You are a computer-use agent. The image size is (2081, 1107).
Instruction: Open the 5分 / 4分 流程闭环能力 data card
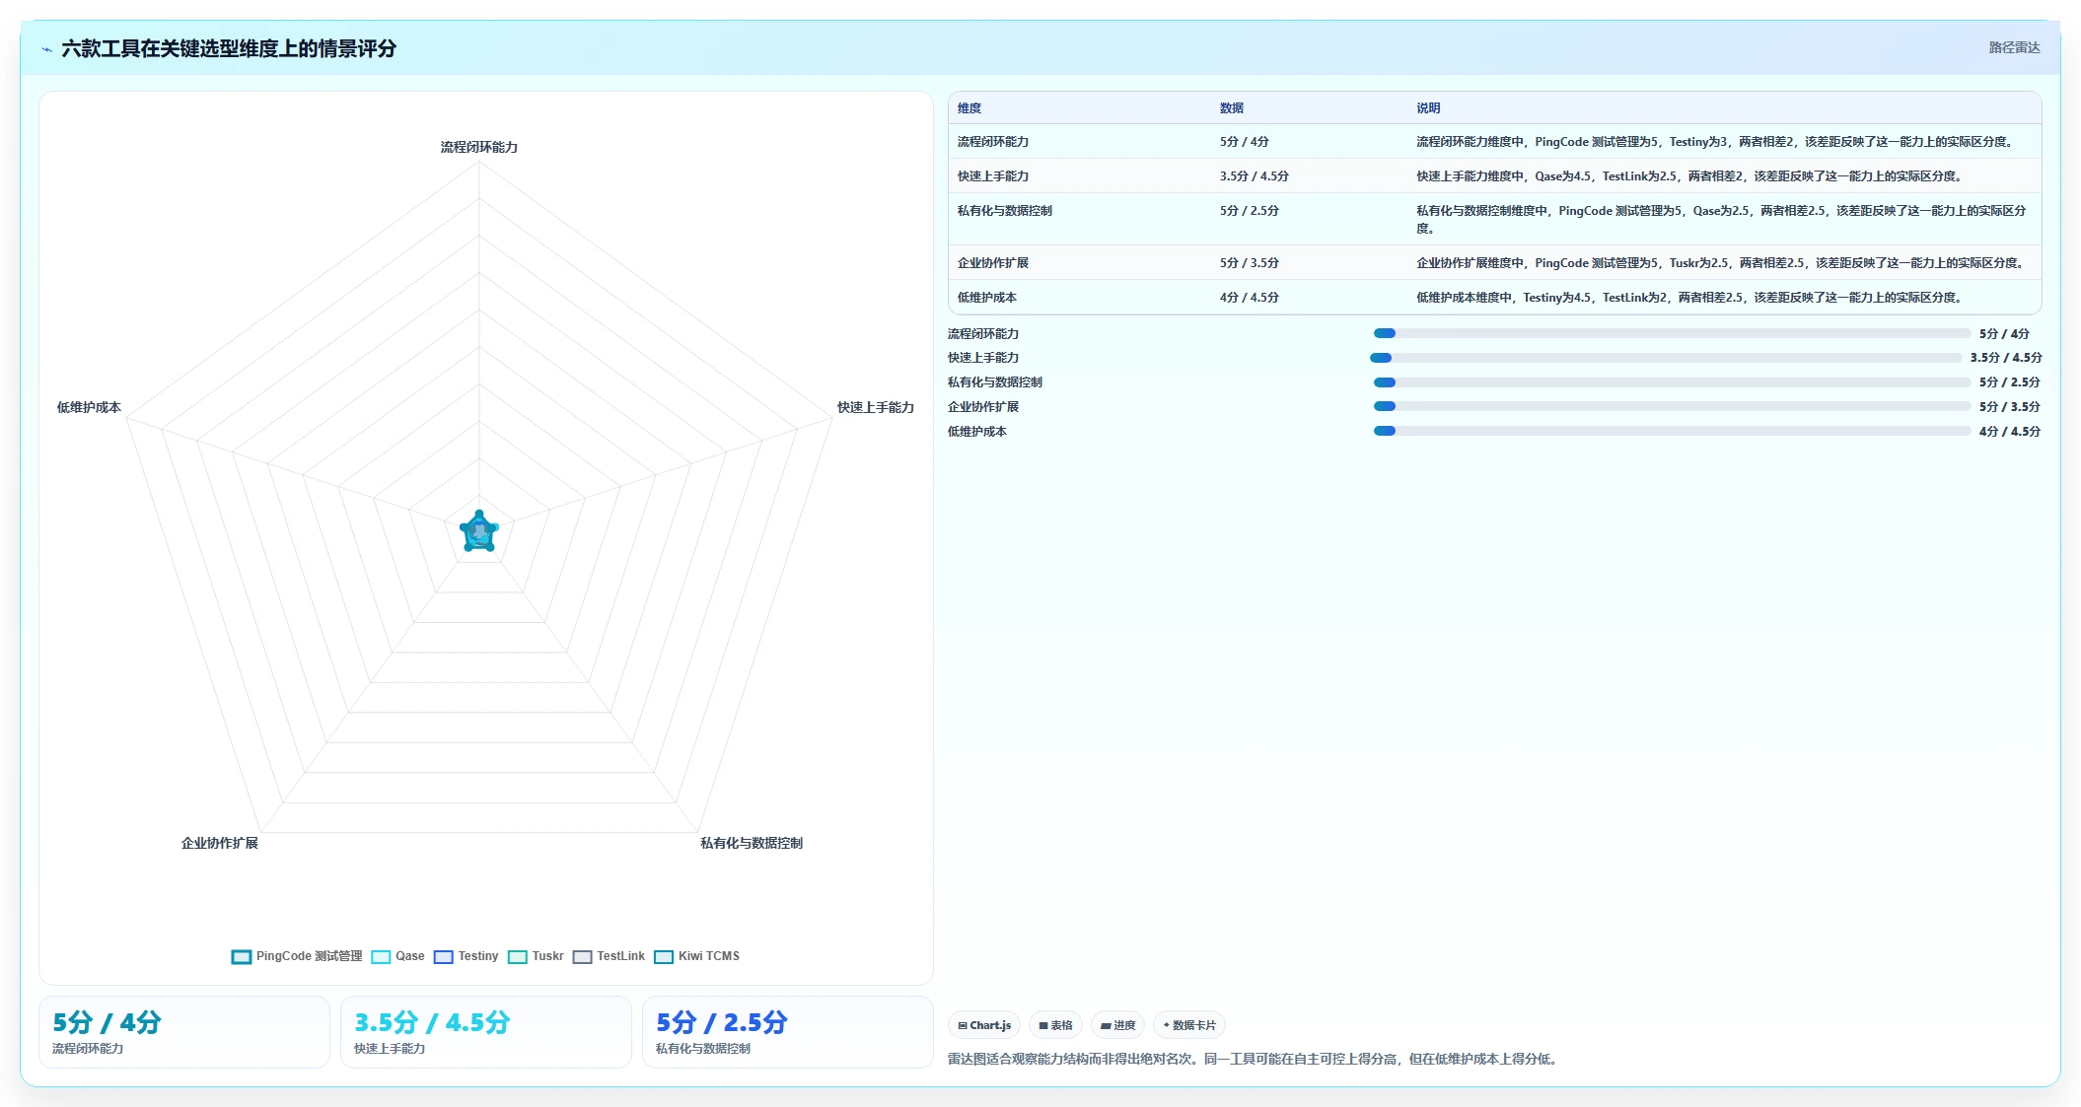(x=184, y=1032)
